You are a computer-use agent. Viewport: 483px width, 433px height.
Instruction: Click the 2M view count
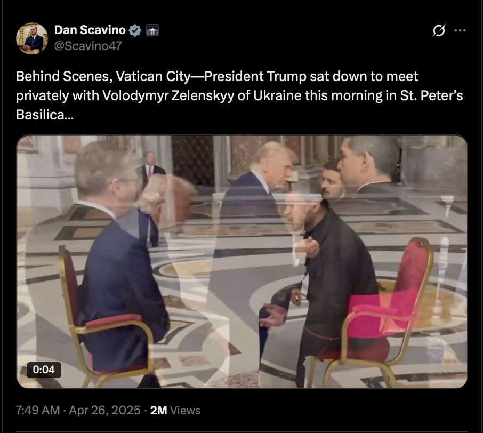[x=158, y=411]
